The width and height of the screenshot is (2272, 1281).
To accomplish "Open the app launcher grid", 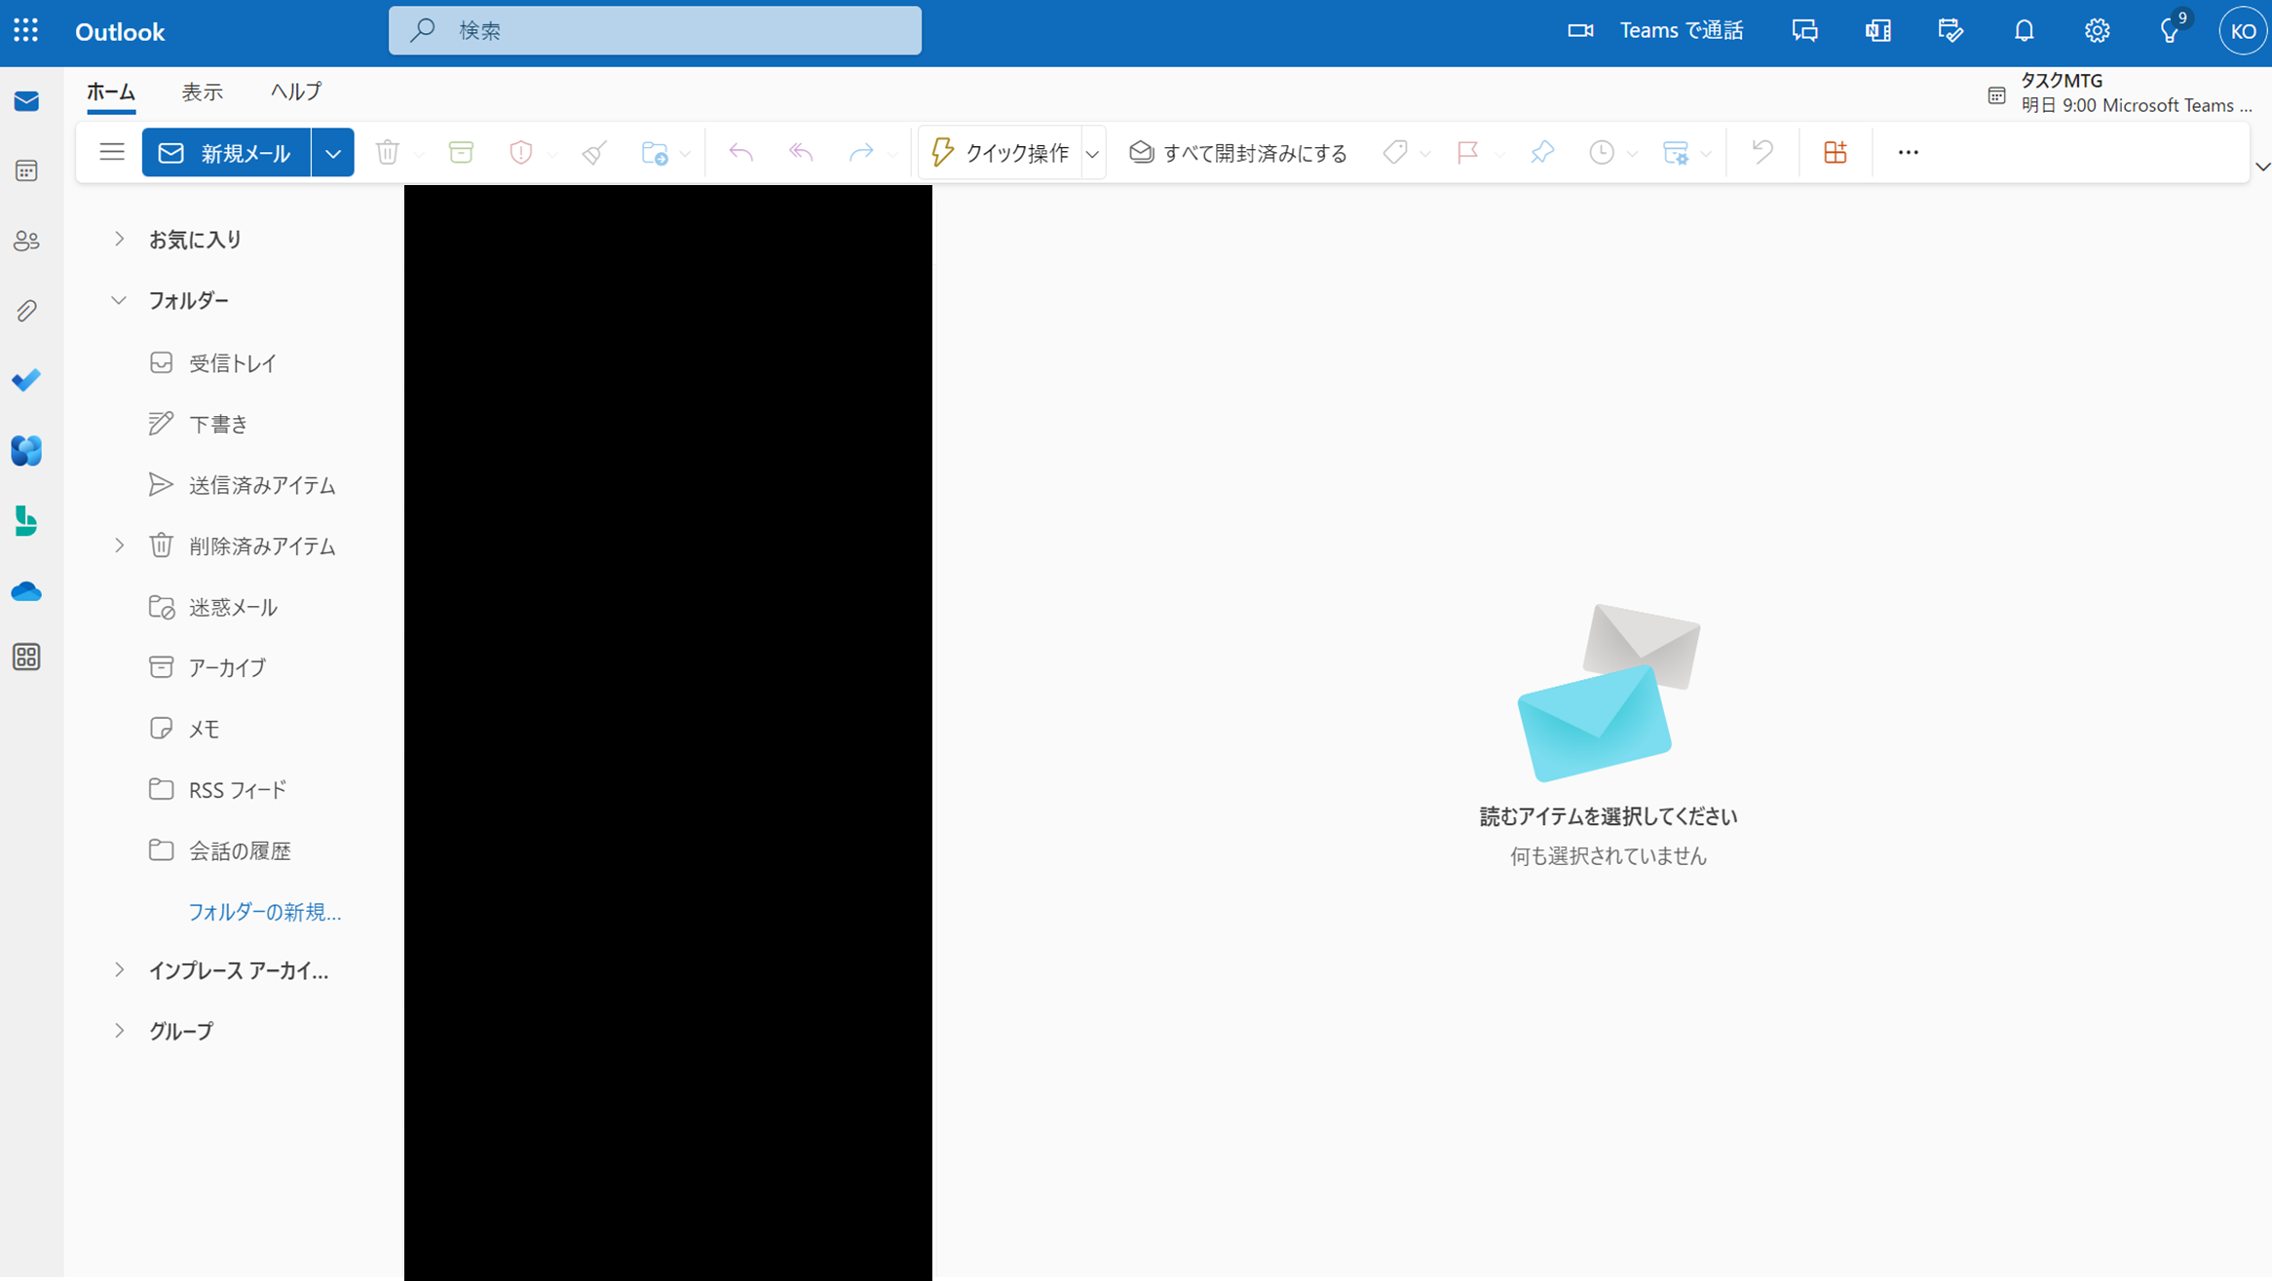I will pos(26,30).
